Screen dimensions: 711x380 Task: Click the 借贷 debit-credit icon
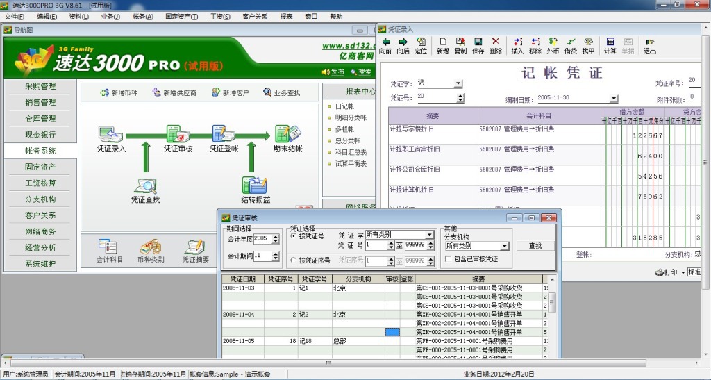[571, 46]
